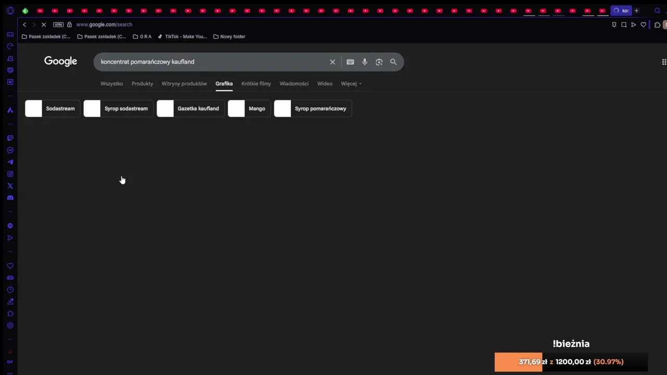
Task: Click the search tabs magnifier icon
Action: 657,10
